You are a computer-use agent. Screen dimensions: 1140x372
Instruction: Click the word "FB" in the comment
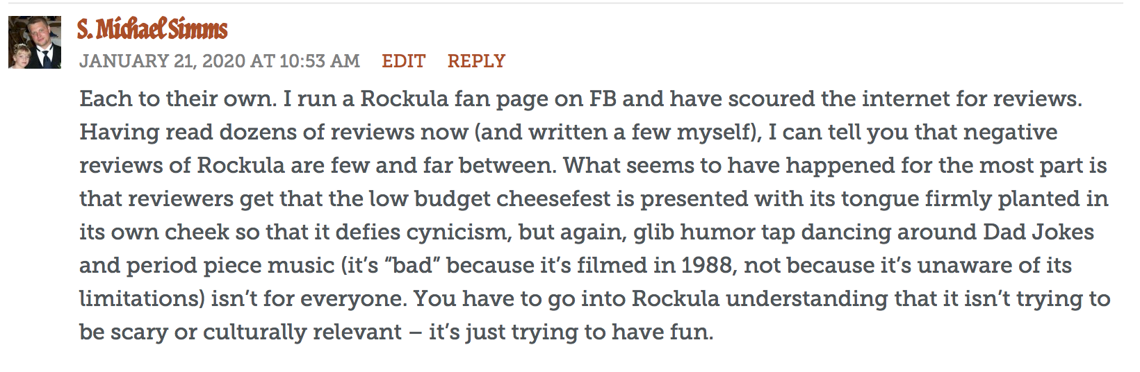[603, 99]
